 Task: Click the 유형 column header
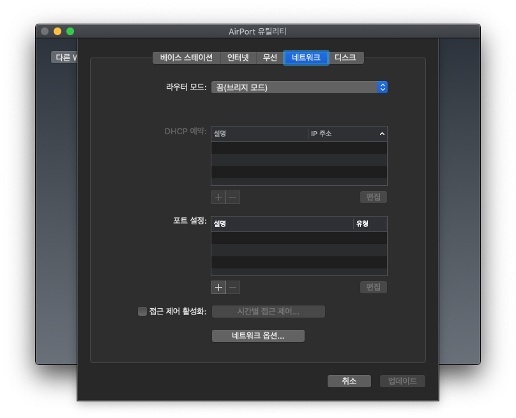(370, 224)
